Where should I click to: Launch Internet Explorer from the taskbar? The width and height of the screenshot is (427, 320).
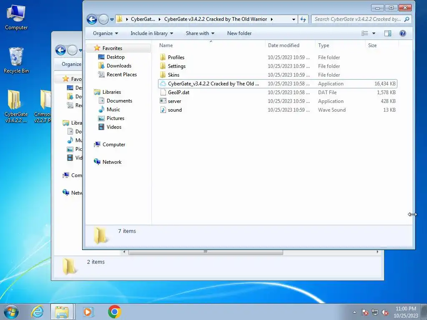click(x=37, y=312)
